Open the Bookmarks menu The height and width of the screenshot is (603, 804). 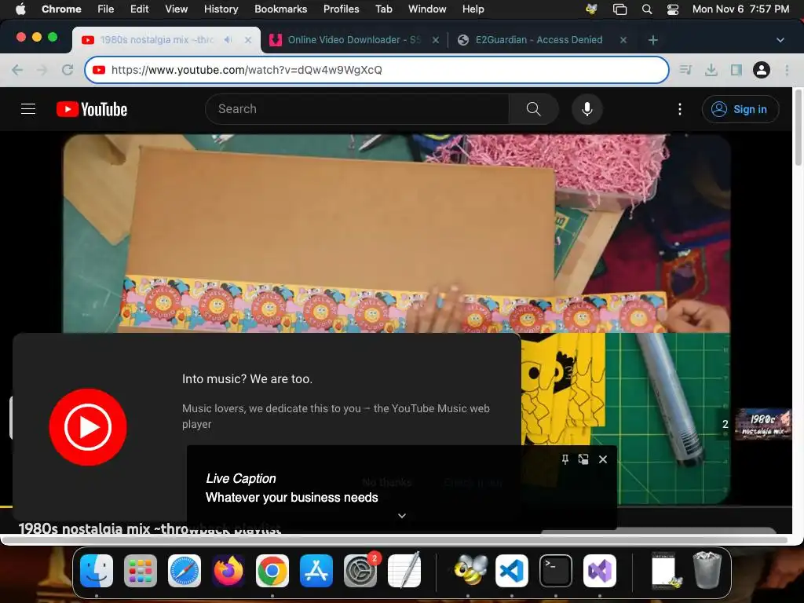pyautogui.click(x=280, y=9)
